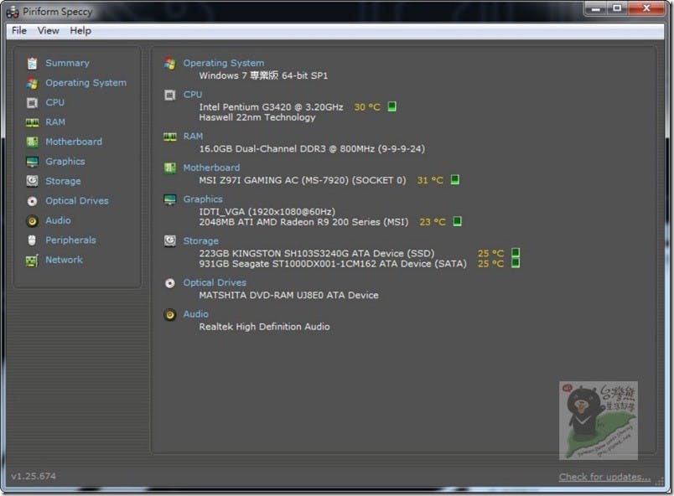Click the IDTI_VGA (1920x1080@60Hz) text
Image resolution: width=674 pixels, height=496 pixels.
click(x=267, y=212)
